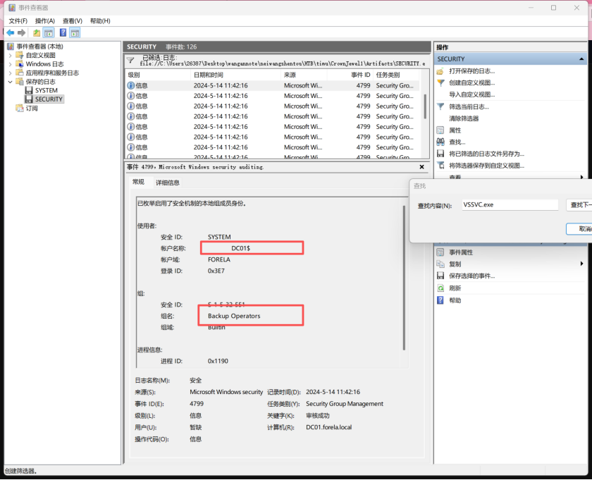Open 事件属性 from the actions pane
This screenshot has height=480, width=592.
(461, 252)
